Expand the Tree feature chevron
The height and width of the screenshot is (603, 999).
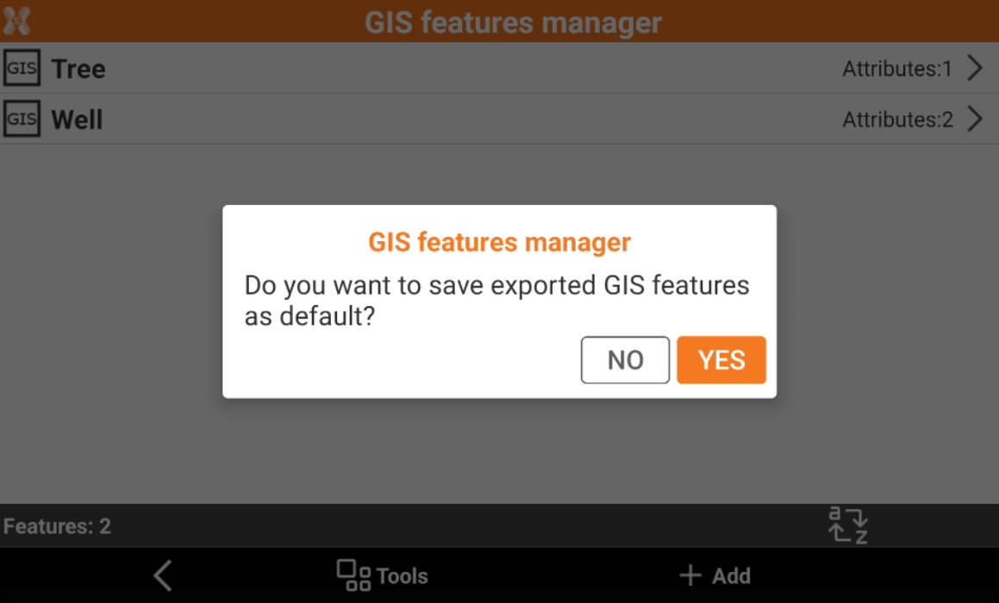[x=975, y=68]
